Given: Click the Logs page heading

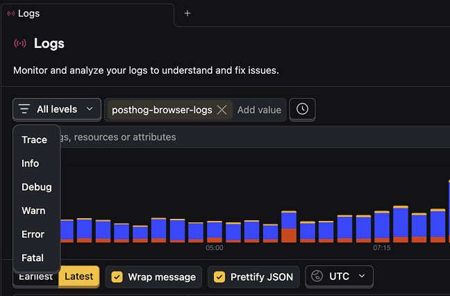Looking at the screenshot, I should (49, 44).
